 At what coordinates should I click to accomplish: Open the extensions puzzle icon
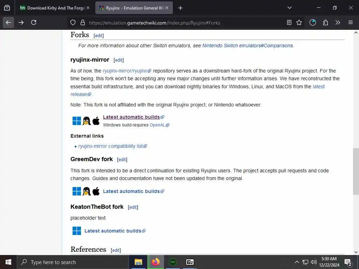(x=325, y=23)
